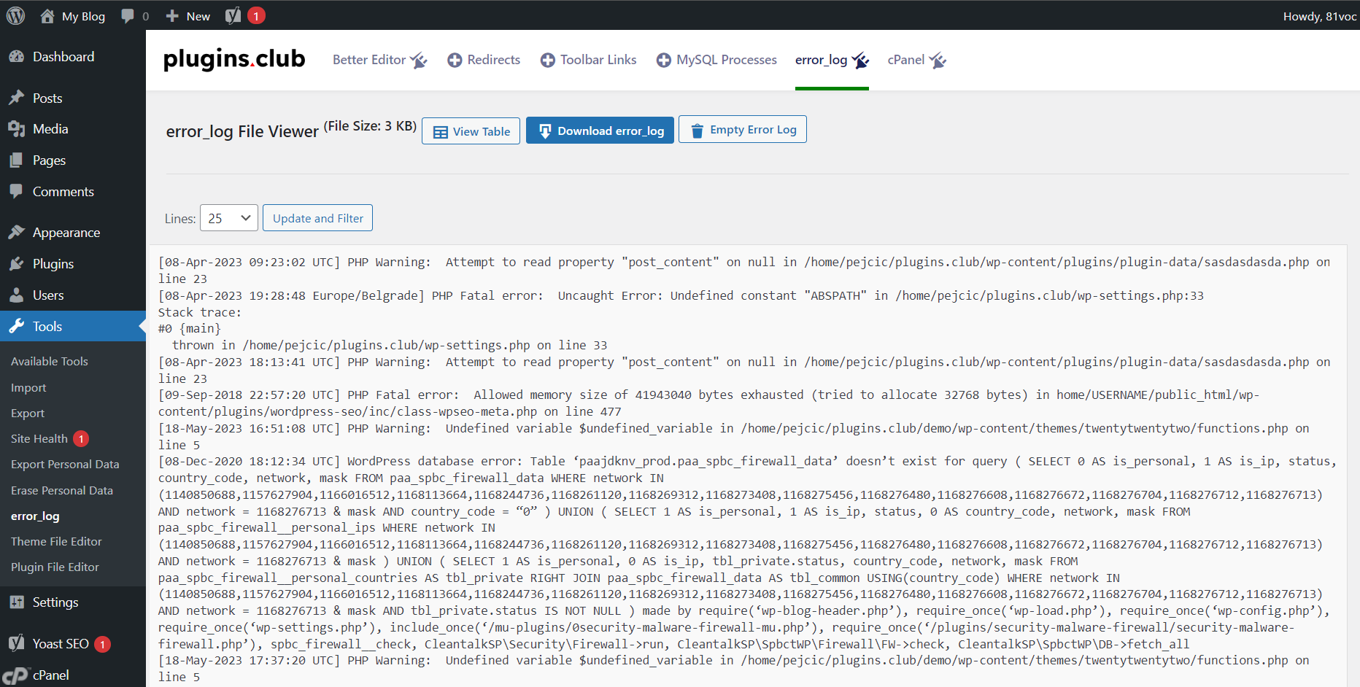Open the Plugins menu label

[53, 264]
